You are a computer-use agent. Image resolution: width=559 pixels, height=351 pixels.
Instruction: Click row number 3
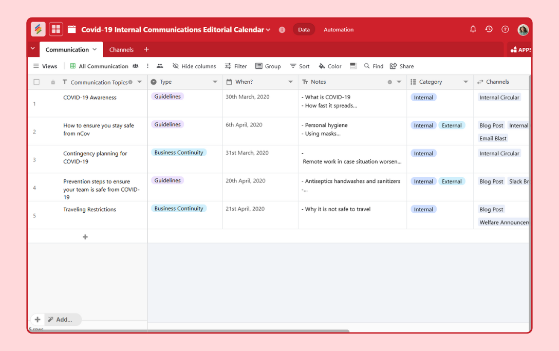tap(34, 160)
